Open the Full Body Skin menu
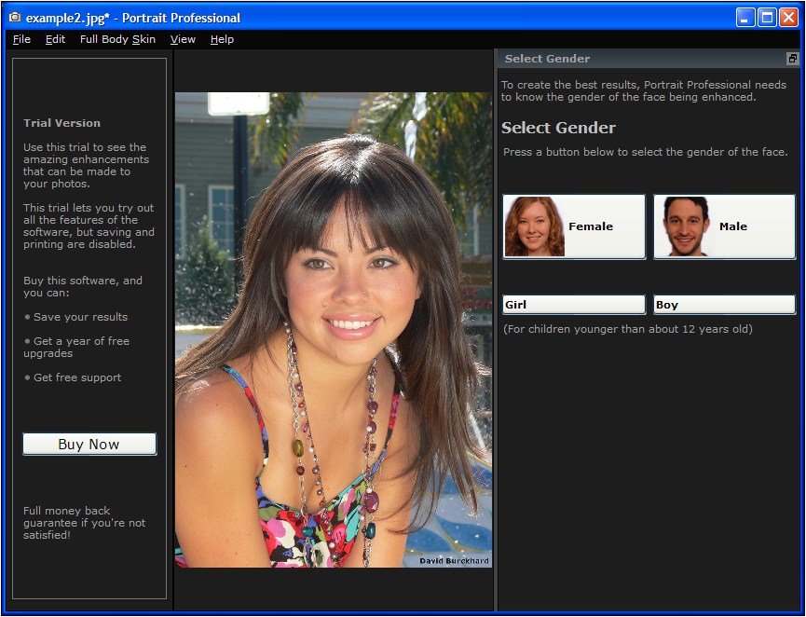This screenshot has height=617, width=806. pos(117,39)
